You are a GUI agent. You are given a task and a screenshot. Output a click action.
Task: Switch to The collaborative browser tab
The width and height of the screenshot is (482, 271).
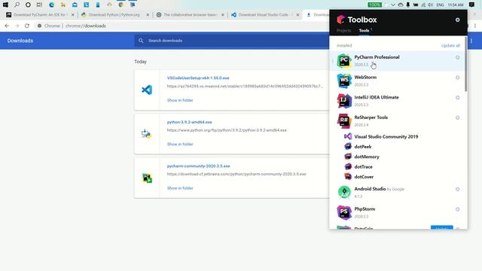[x=189, y=15]
